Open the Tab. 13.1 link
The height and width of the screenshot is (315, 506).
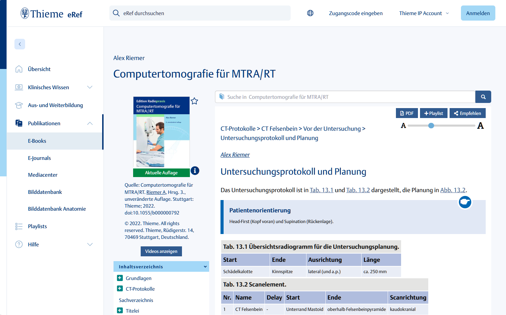[322, 190]
